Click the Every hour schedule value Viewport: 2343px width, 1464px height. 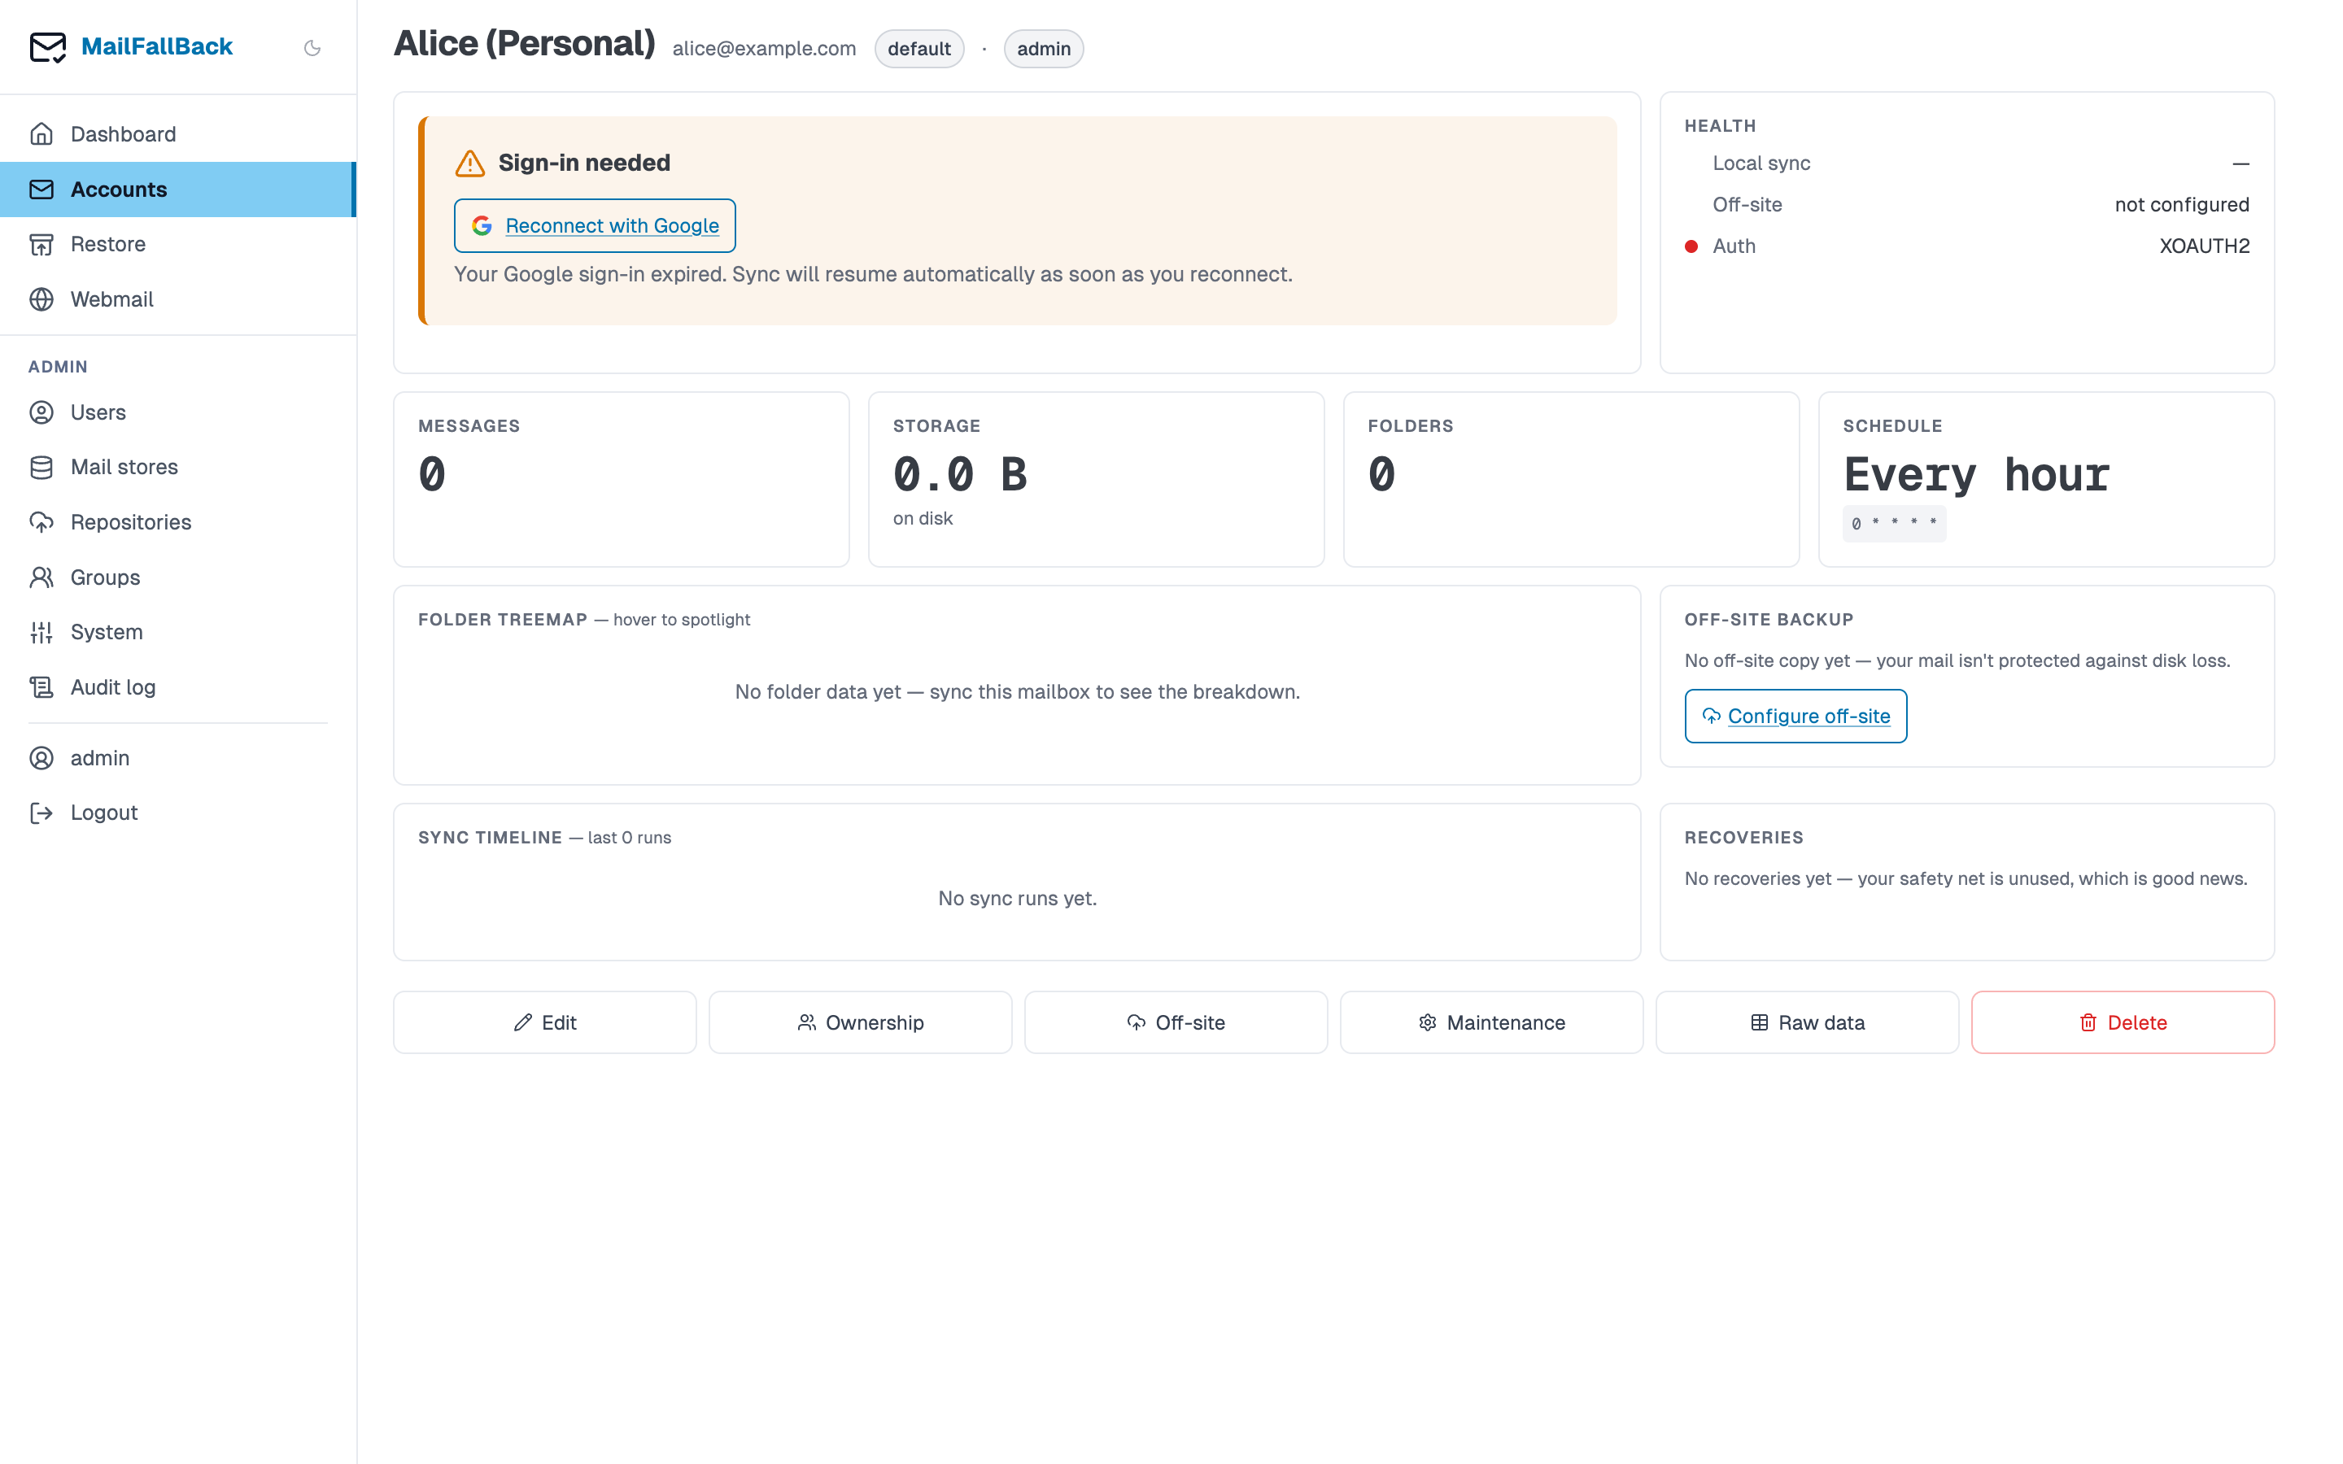[x=1976, y=474]
